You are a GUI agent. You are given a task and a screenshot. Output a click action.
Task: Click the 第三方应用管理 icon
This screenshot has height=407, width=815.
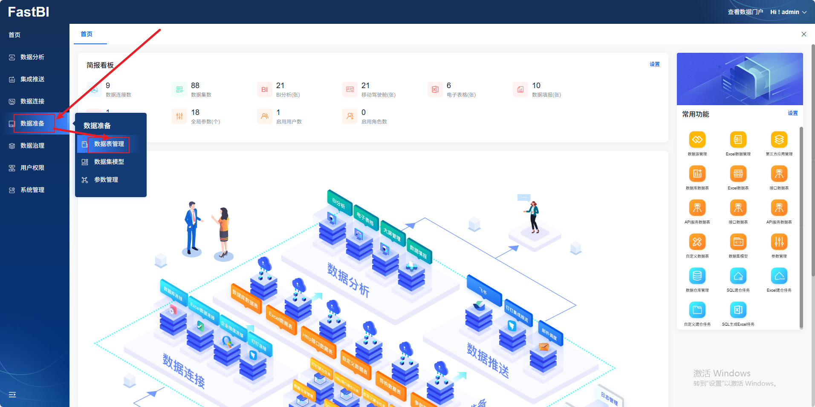click(779, 140)
